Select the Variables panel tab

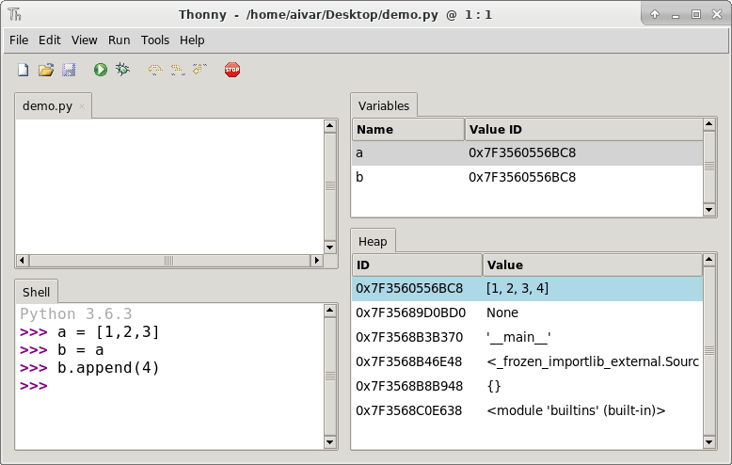click(x=384, y=105)
